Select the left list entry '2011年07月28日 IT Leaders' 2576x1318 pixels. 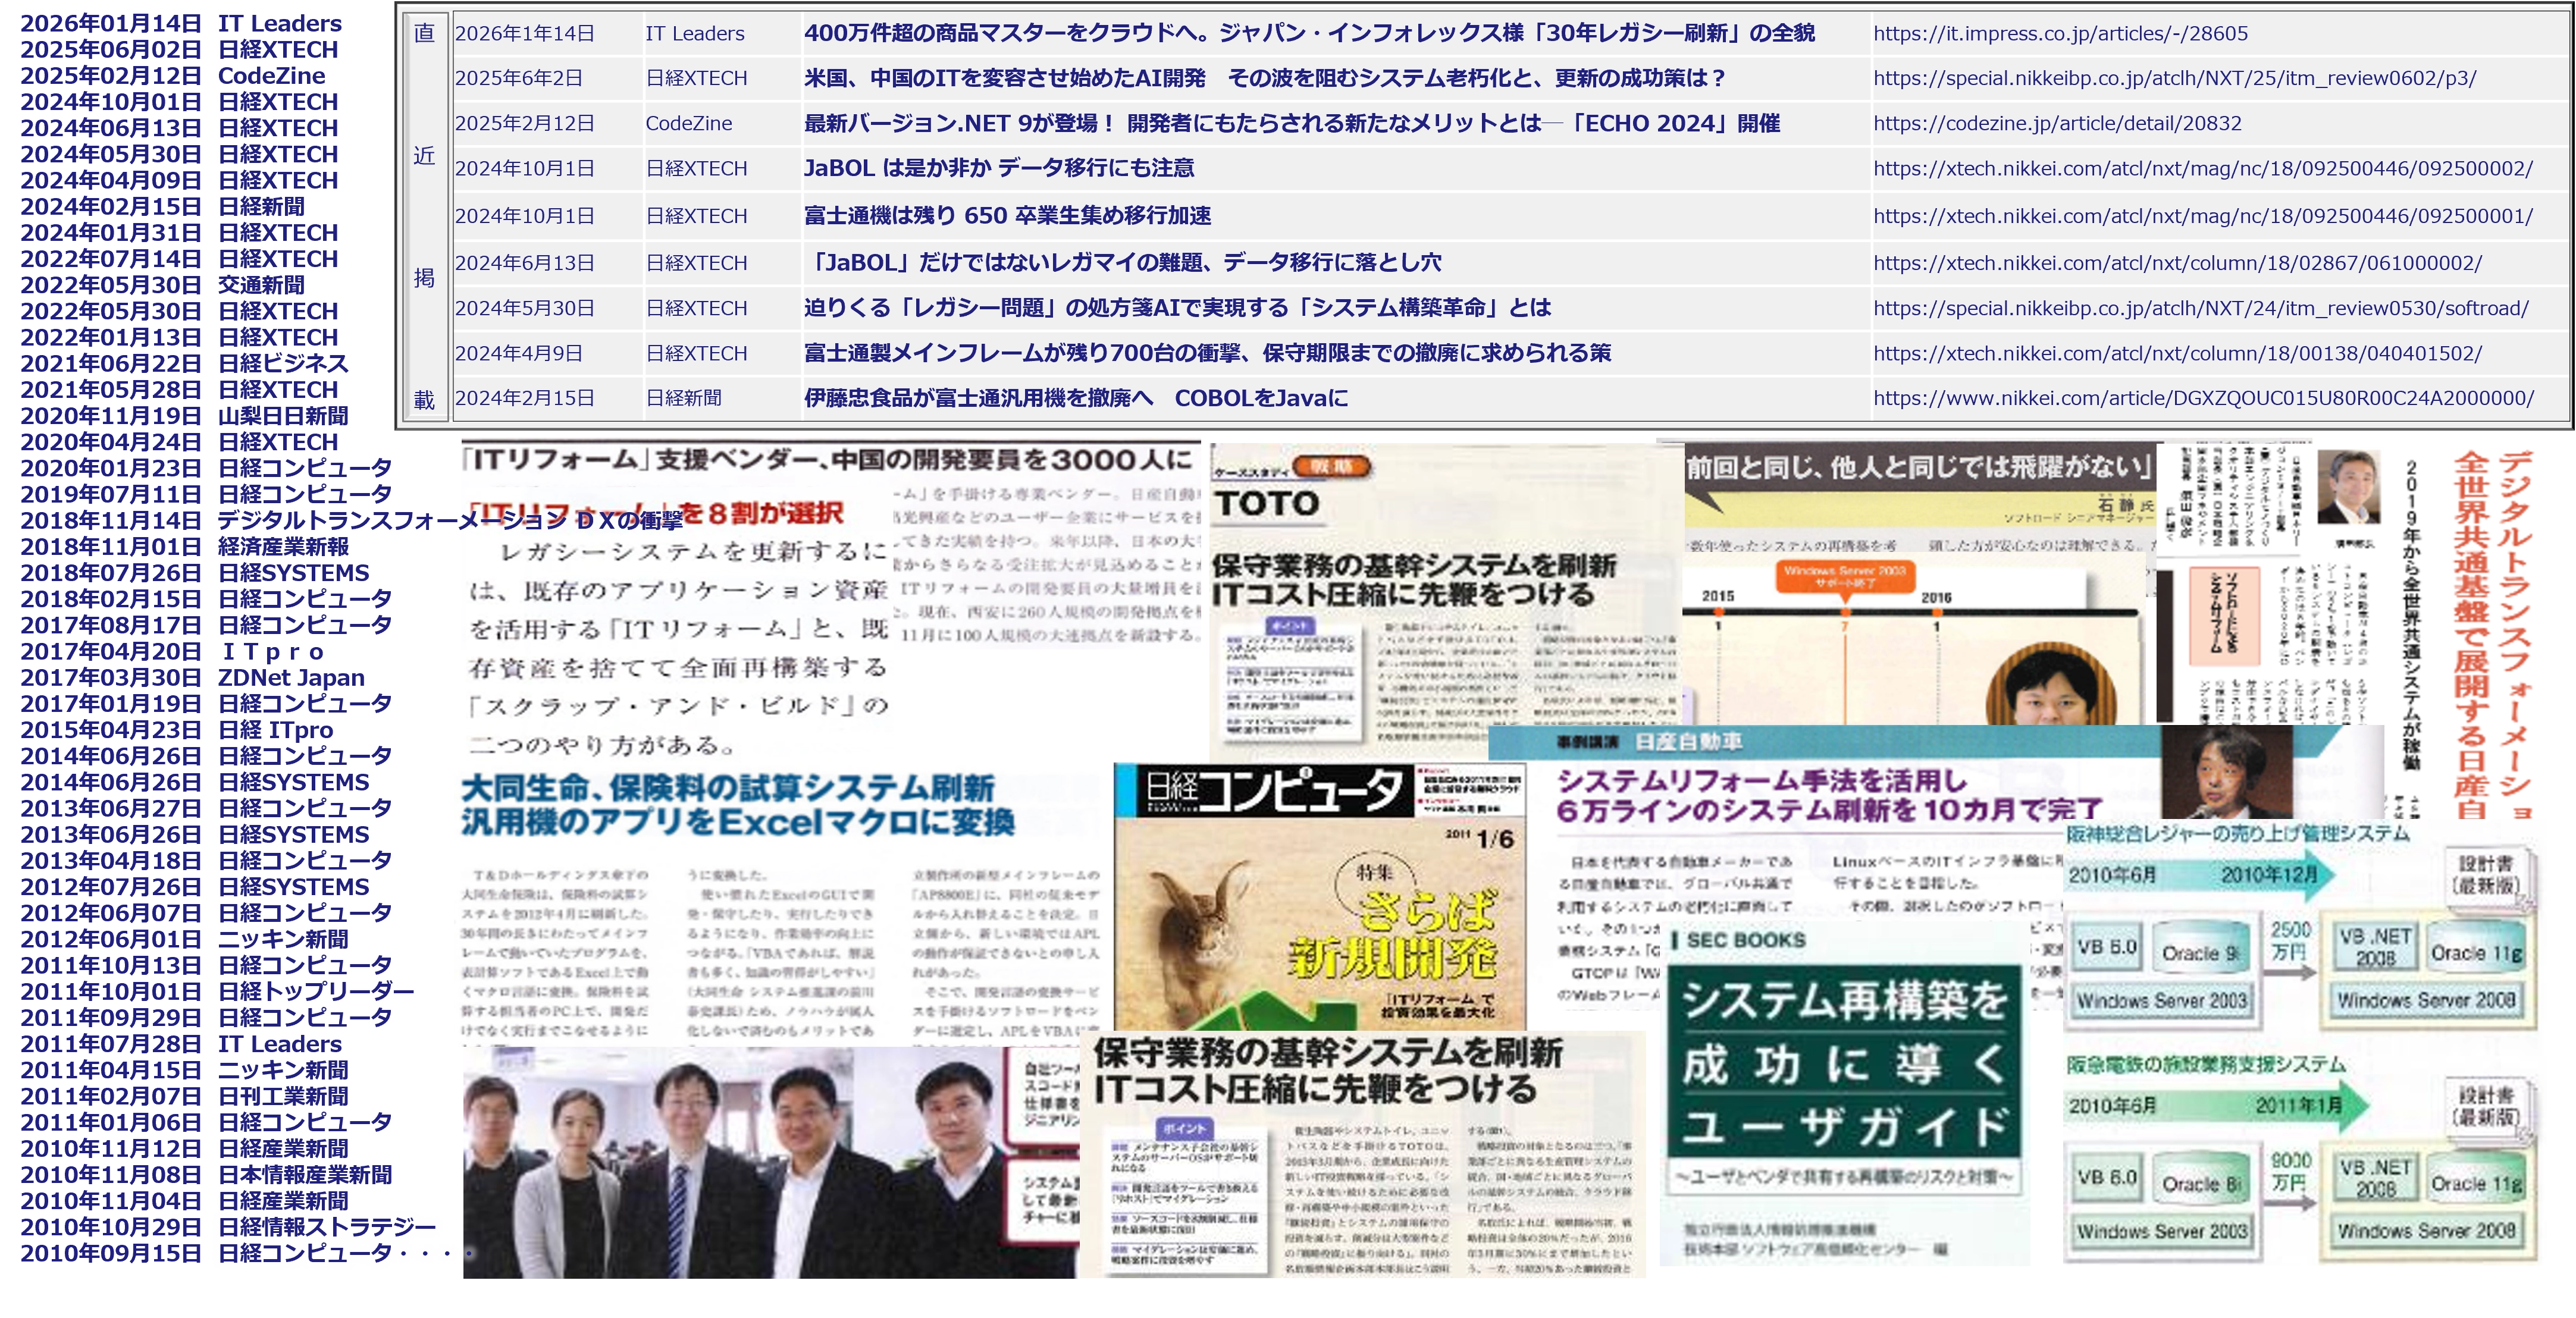pos(181,1044)
